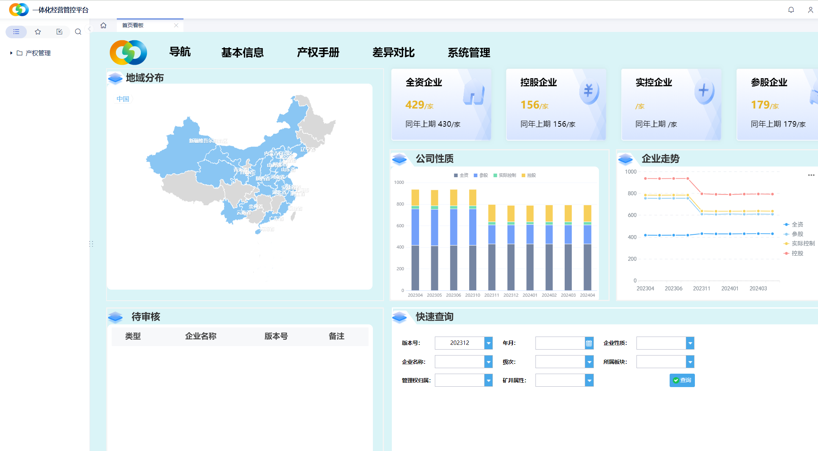Toggle the 全资 legend in 公司性质 chart

461,175
